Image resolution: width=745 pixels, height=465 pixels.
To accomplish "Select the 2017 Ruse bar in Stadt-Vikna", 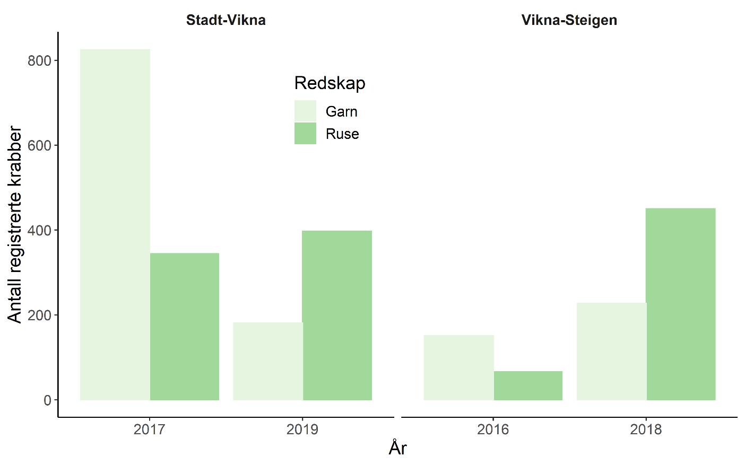I will [185, 327].
